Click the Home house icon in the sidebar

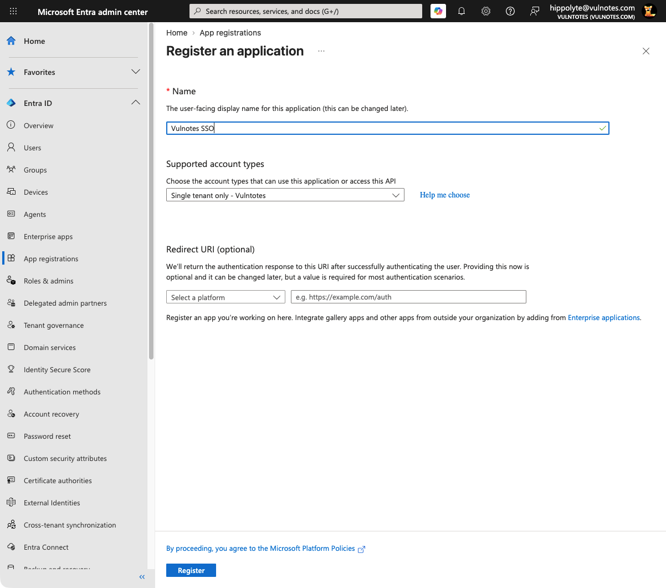pyautogui.click(x=11, y=40)
